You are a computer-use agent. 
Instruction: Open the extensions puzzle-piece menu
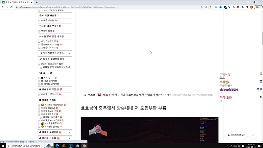coord(242,7)
